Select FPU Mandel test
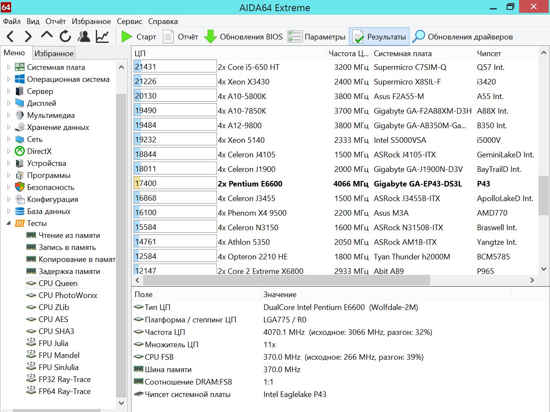 [59, 355]
